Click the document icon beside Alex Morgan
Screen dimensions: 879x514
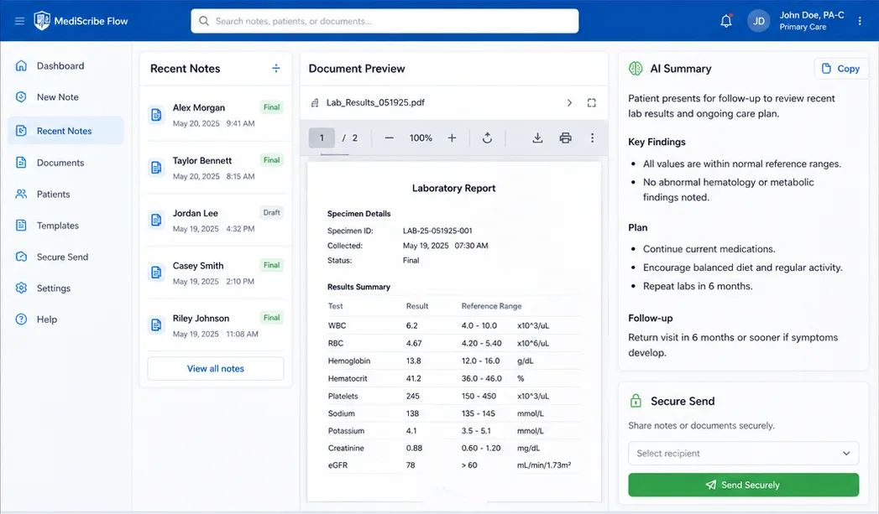156,115
